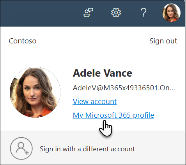Image resolution: width=186 pixels, height=165 pixels.
Task: Open the feedback chat icon in header
Action: coord(88,13)
